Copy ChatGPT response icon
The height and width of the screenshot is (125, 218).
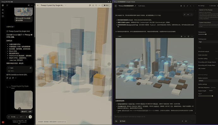[7, 78]
